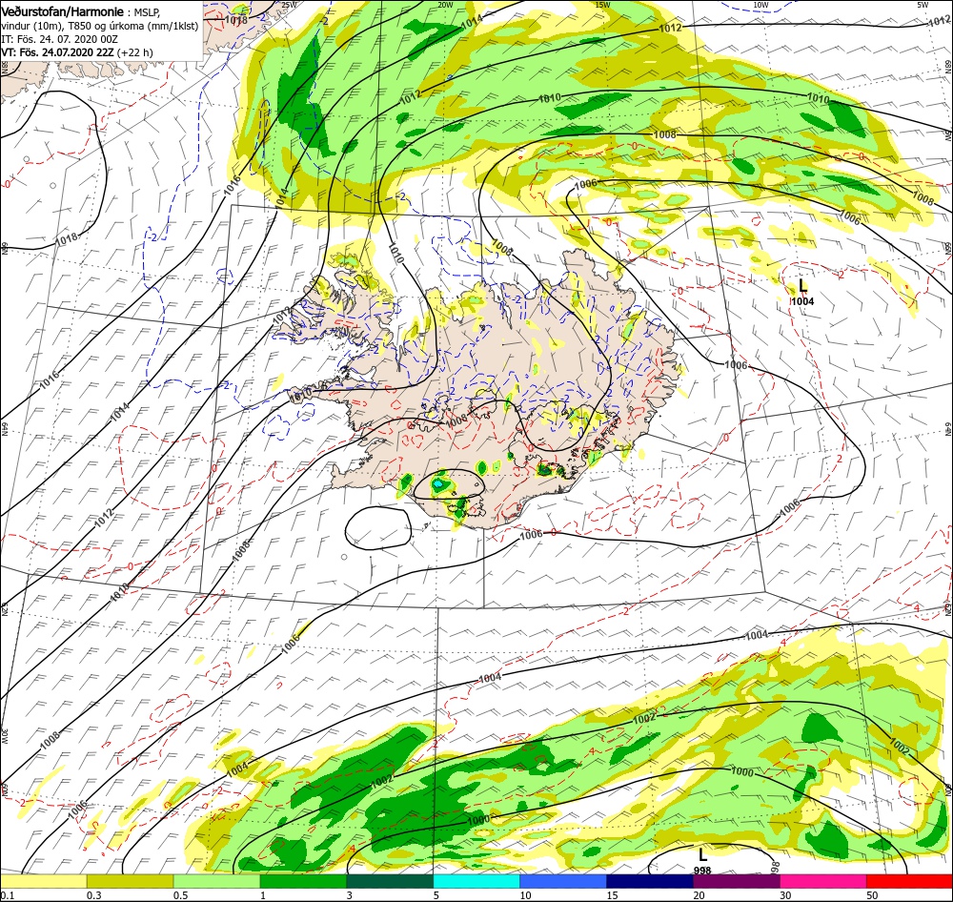953x902 pixels.
Task: Click the '(+22 h)' forecast offset text
Action: tap(135, 52)
